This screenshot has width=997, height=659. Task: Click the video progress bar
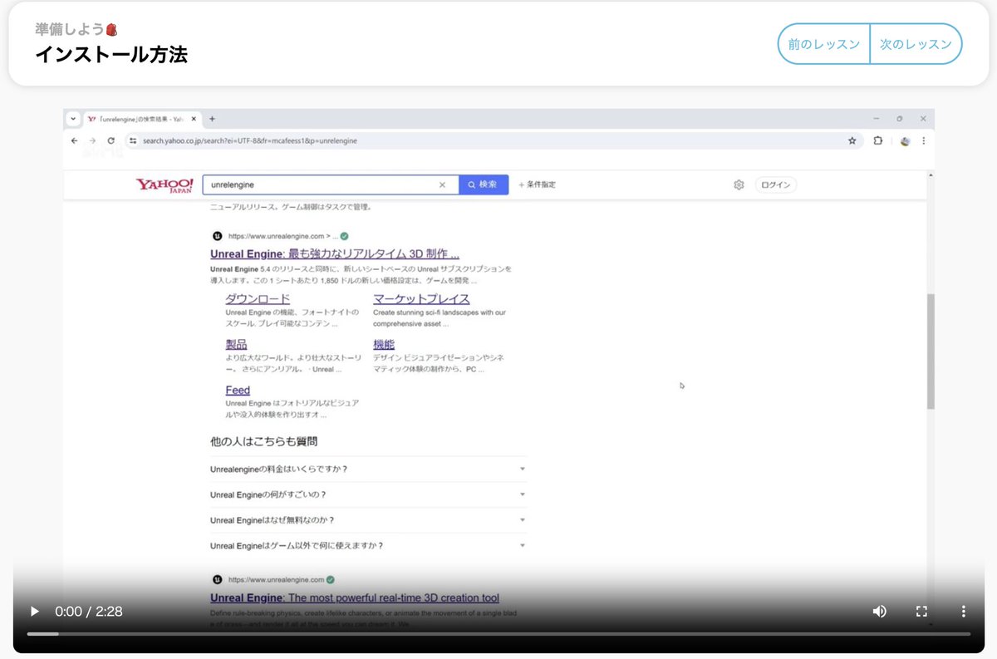point(498,634)
